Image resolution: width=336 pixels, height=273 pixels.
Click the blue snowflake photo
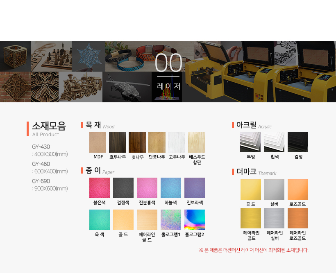pyautogui.click(x=89, y=56)
